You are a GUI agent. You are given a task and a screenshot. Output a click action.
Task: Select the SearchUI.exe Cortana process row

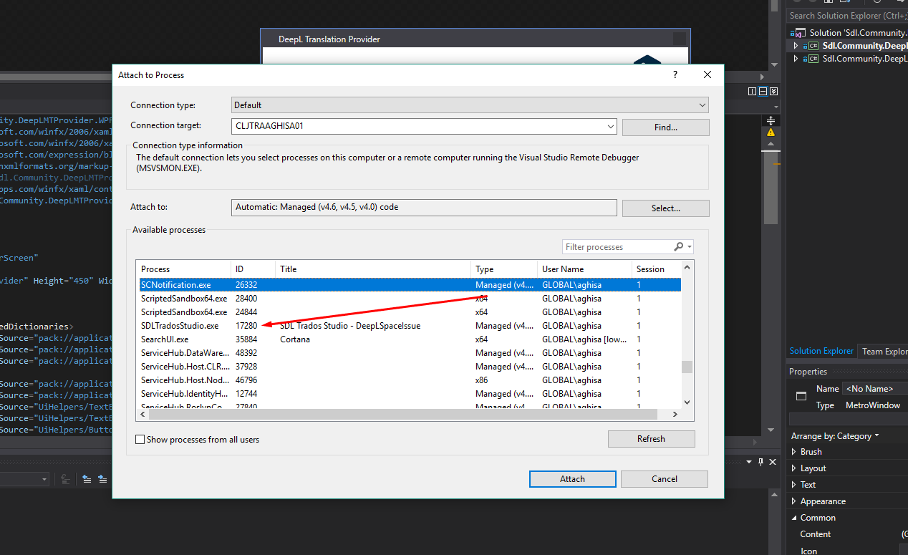(x=409, y=339)
